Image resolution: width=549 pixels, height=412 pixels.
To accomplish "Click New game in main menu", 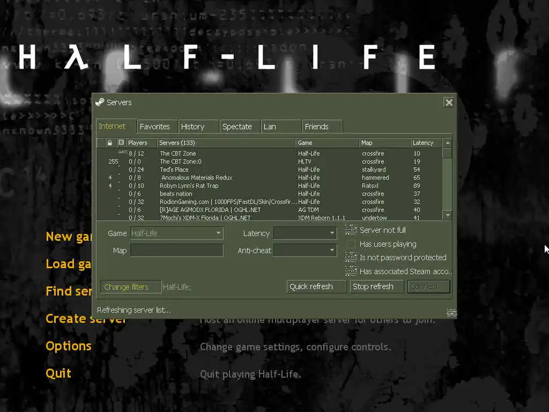I will [69, 237].
